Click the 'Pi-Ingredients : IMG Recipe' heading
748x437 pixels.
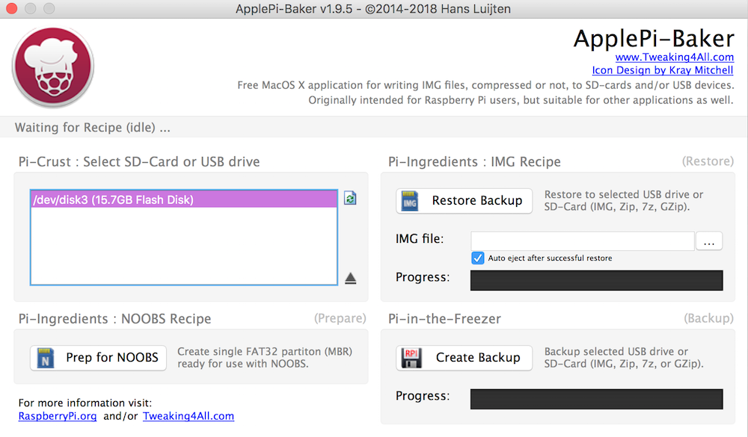click(474, 162)
